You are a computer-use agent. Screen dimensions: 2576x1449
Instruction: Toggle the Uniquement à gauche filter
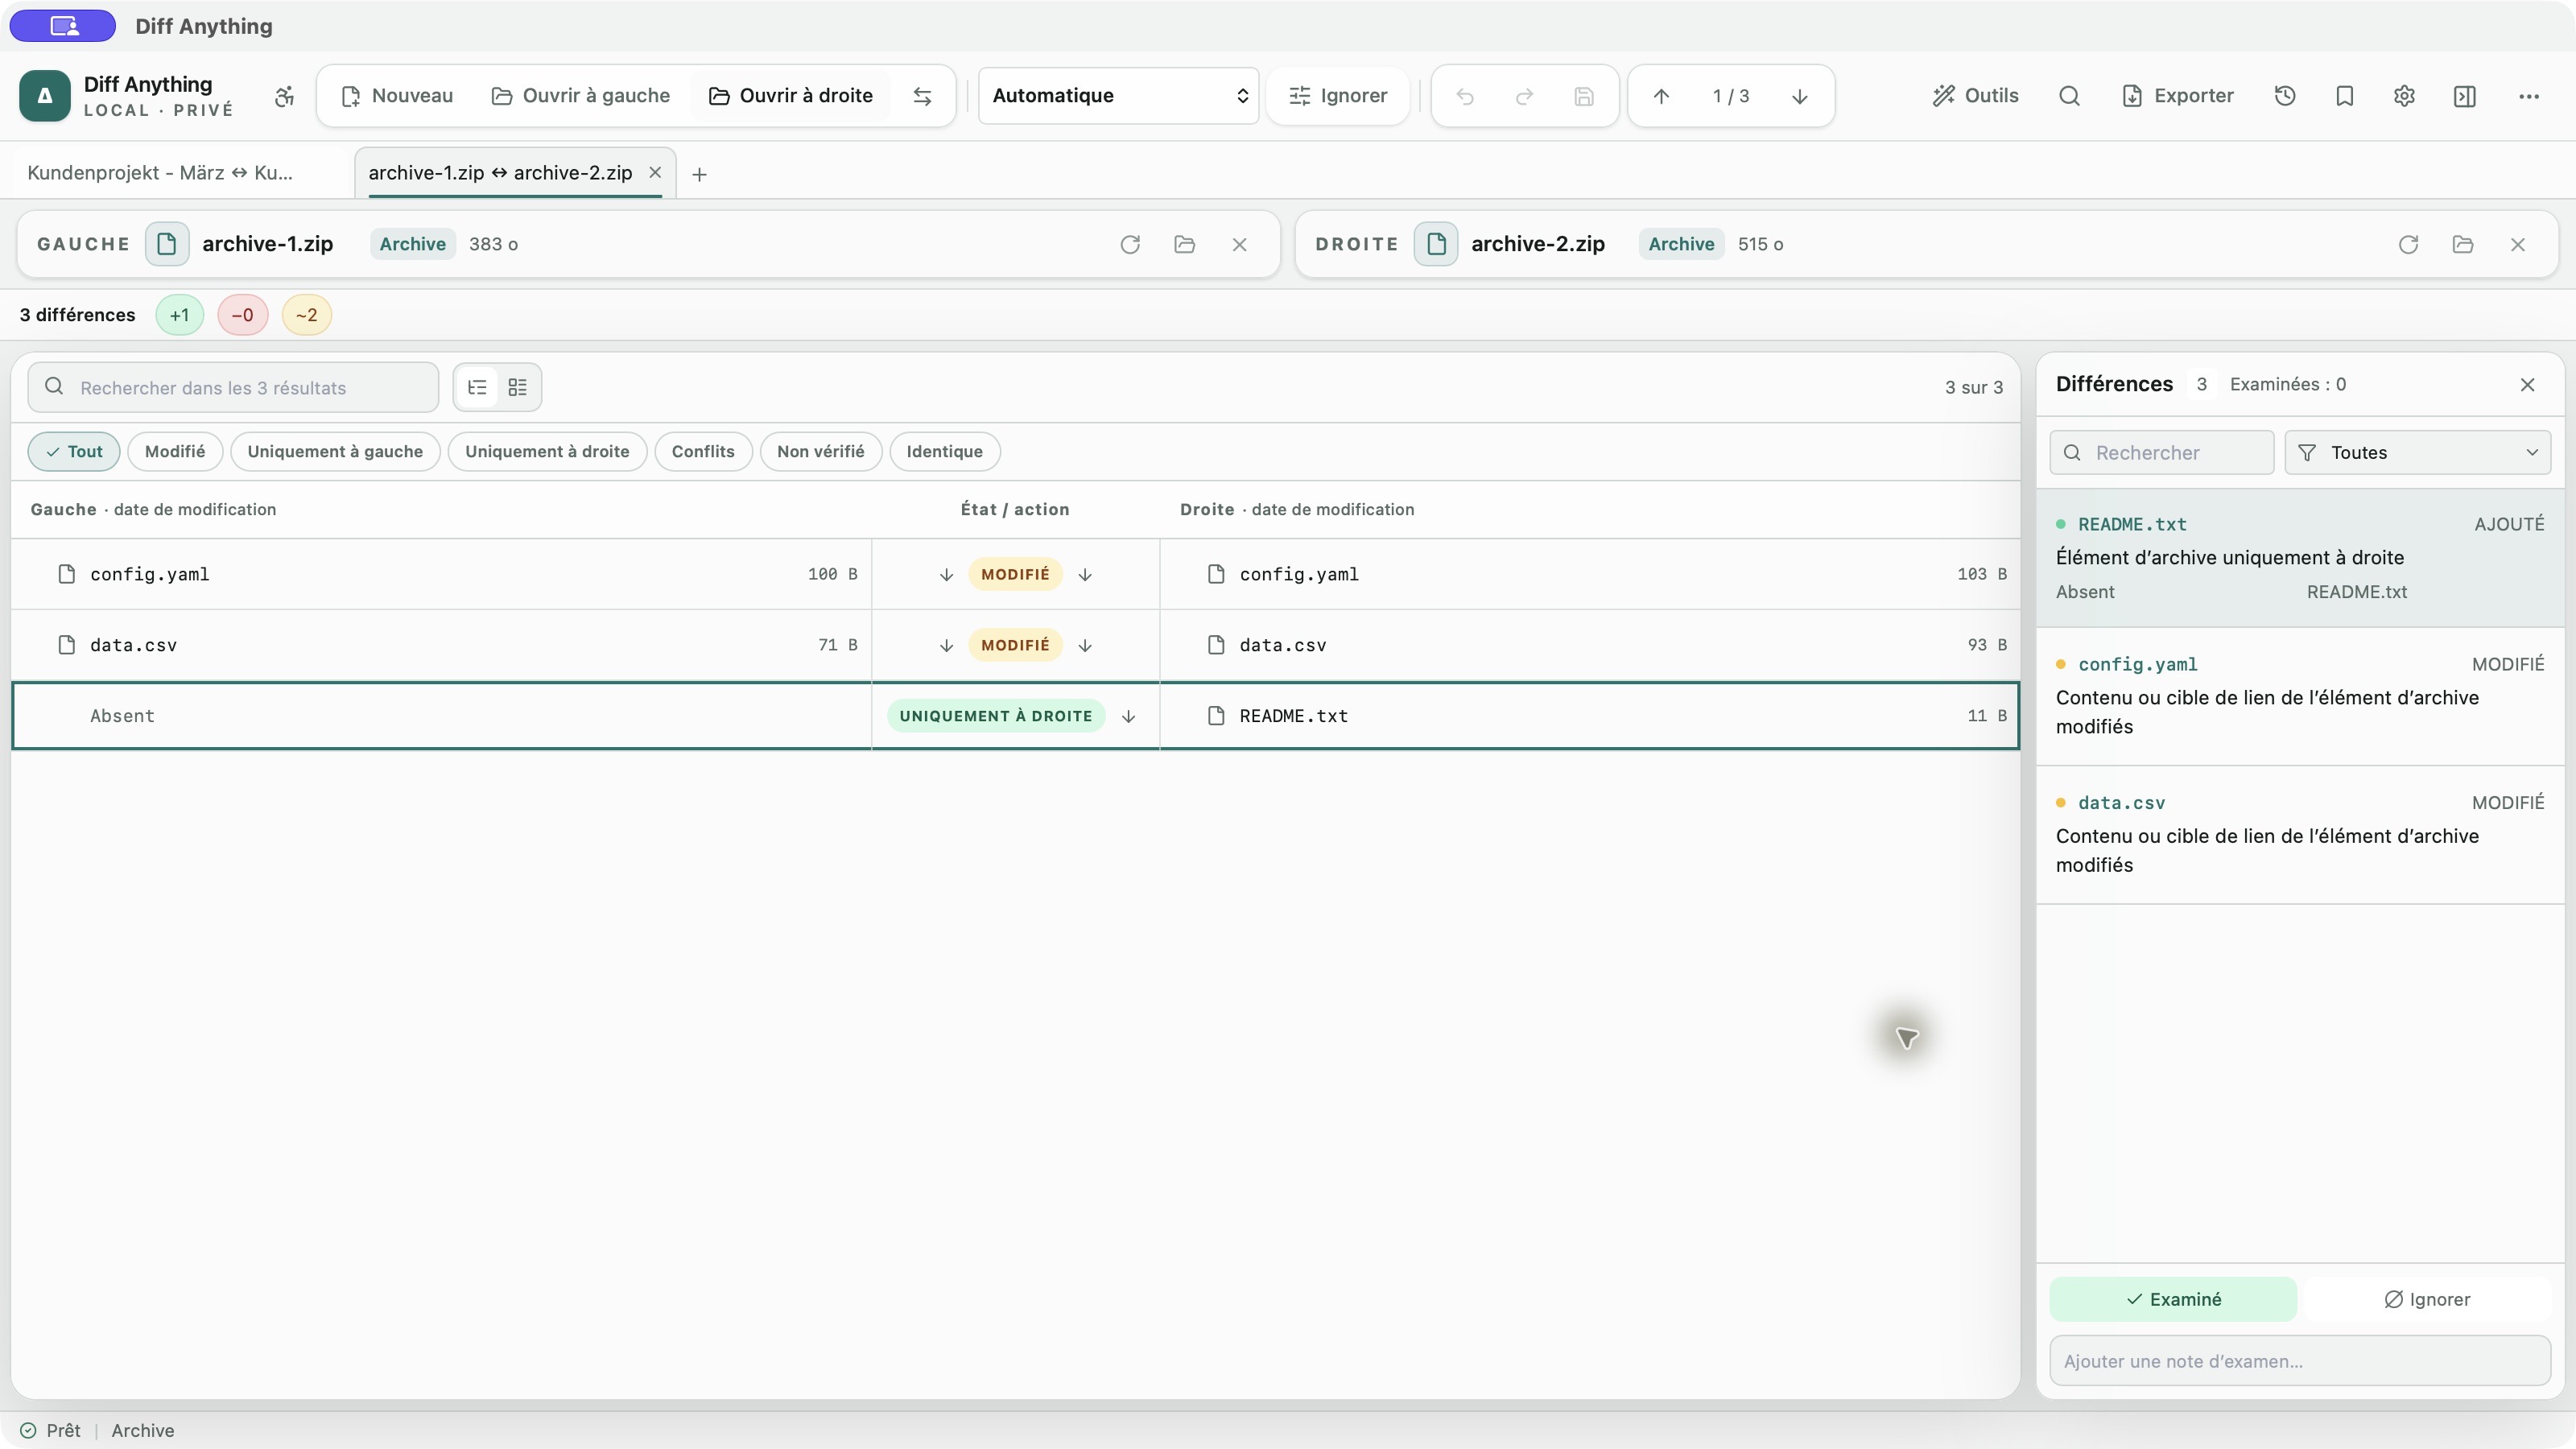335,451
